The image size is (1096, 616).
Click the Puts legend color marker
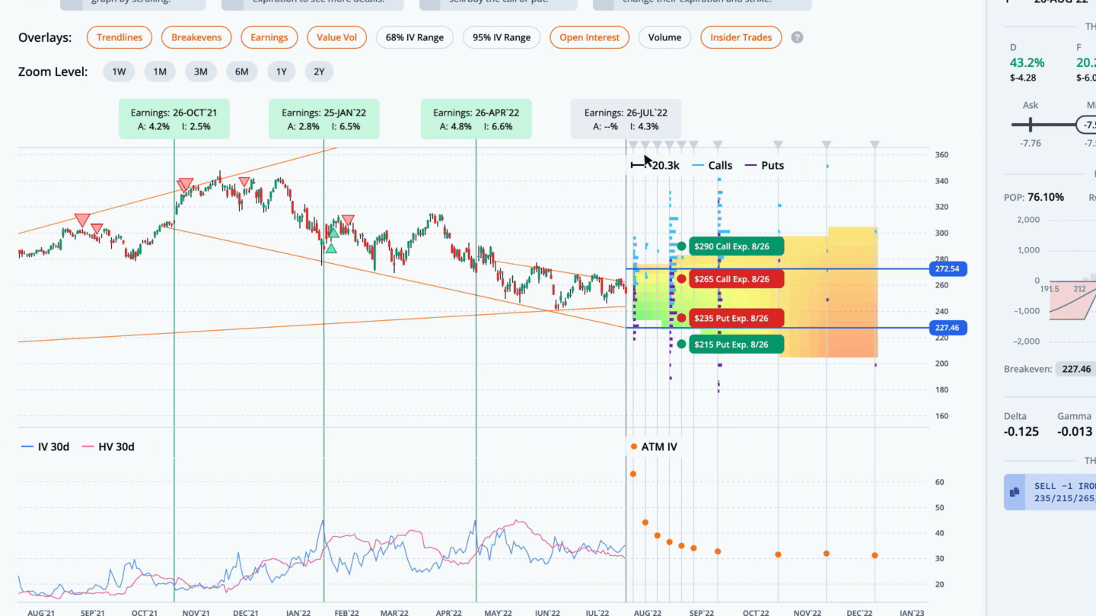750,165
